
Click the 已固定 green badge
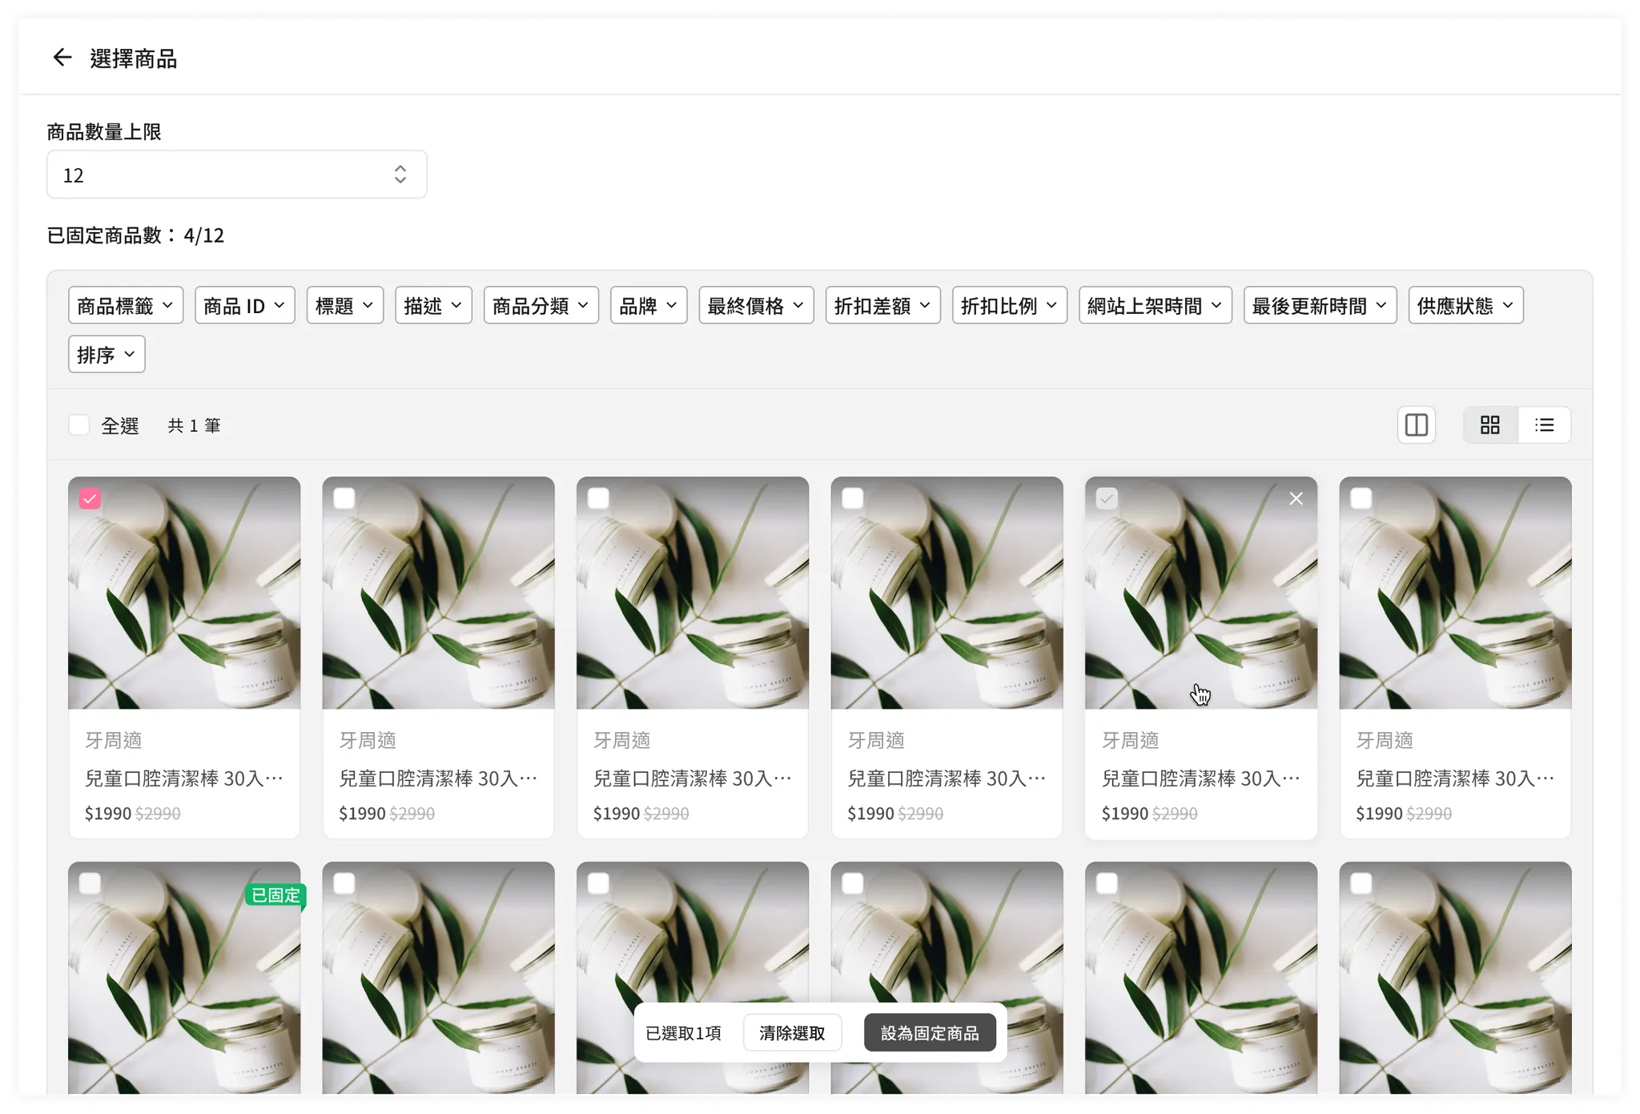click(x=275, y=895)
